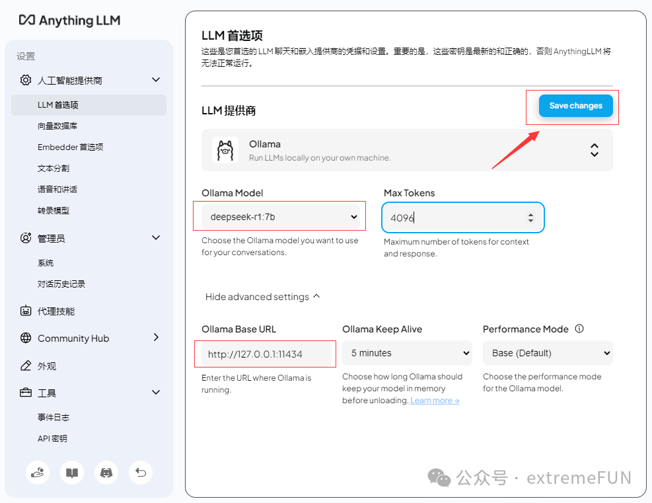652x503 pixels.
Task: Hide advanced settings toggle
Action: tap(263, 297)
